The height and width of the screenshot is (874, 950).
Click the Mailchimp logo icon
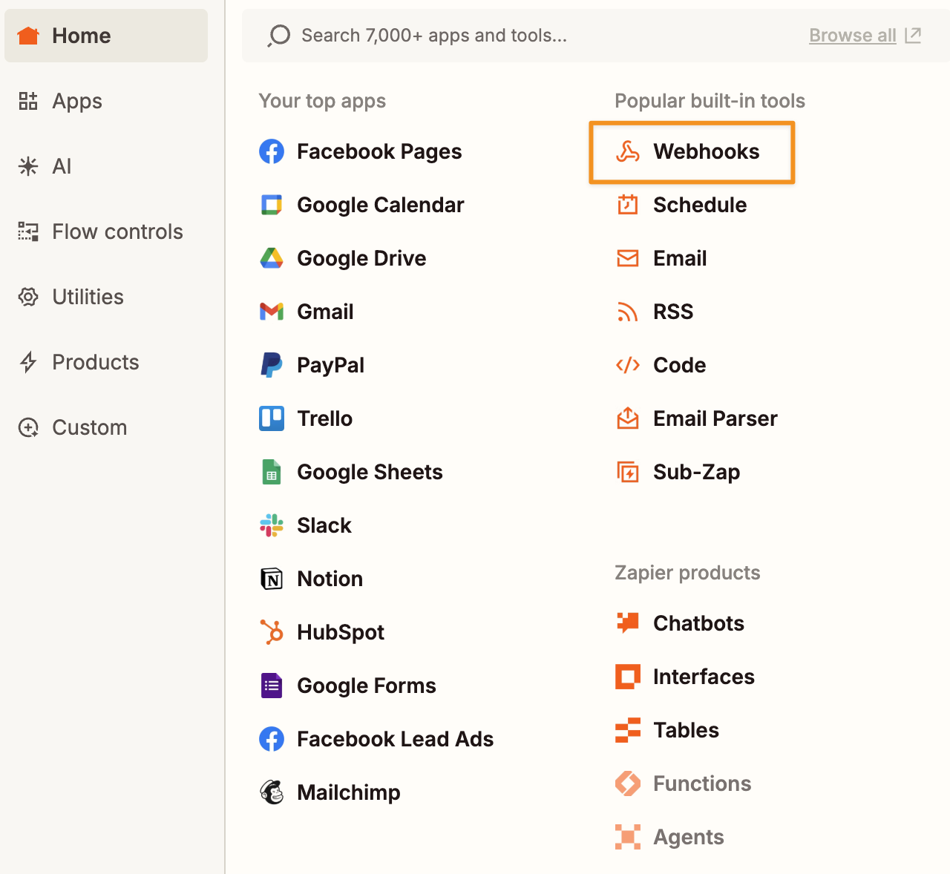(x=272, y=792)
